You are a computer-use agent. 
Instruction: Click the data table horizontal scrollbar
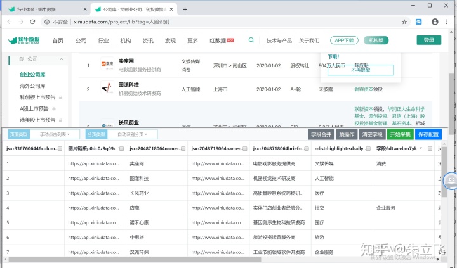coord(135,259)
